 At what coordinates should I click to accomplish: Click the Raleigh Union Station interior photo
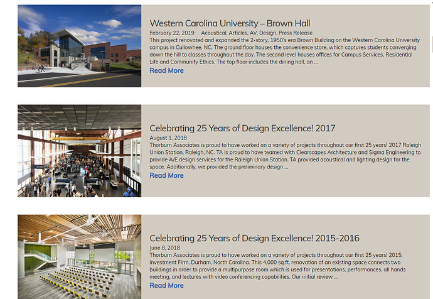[79, 151]
